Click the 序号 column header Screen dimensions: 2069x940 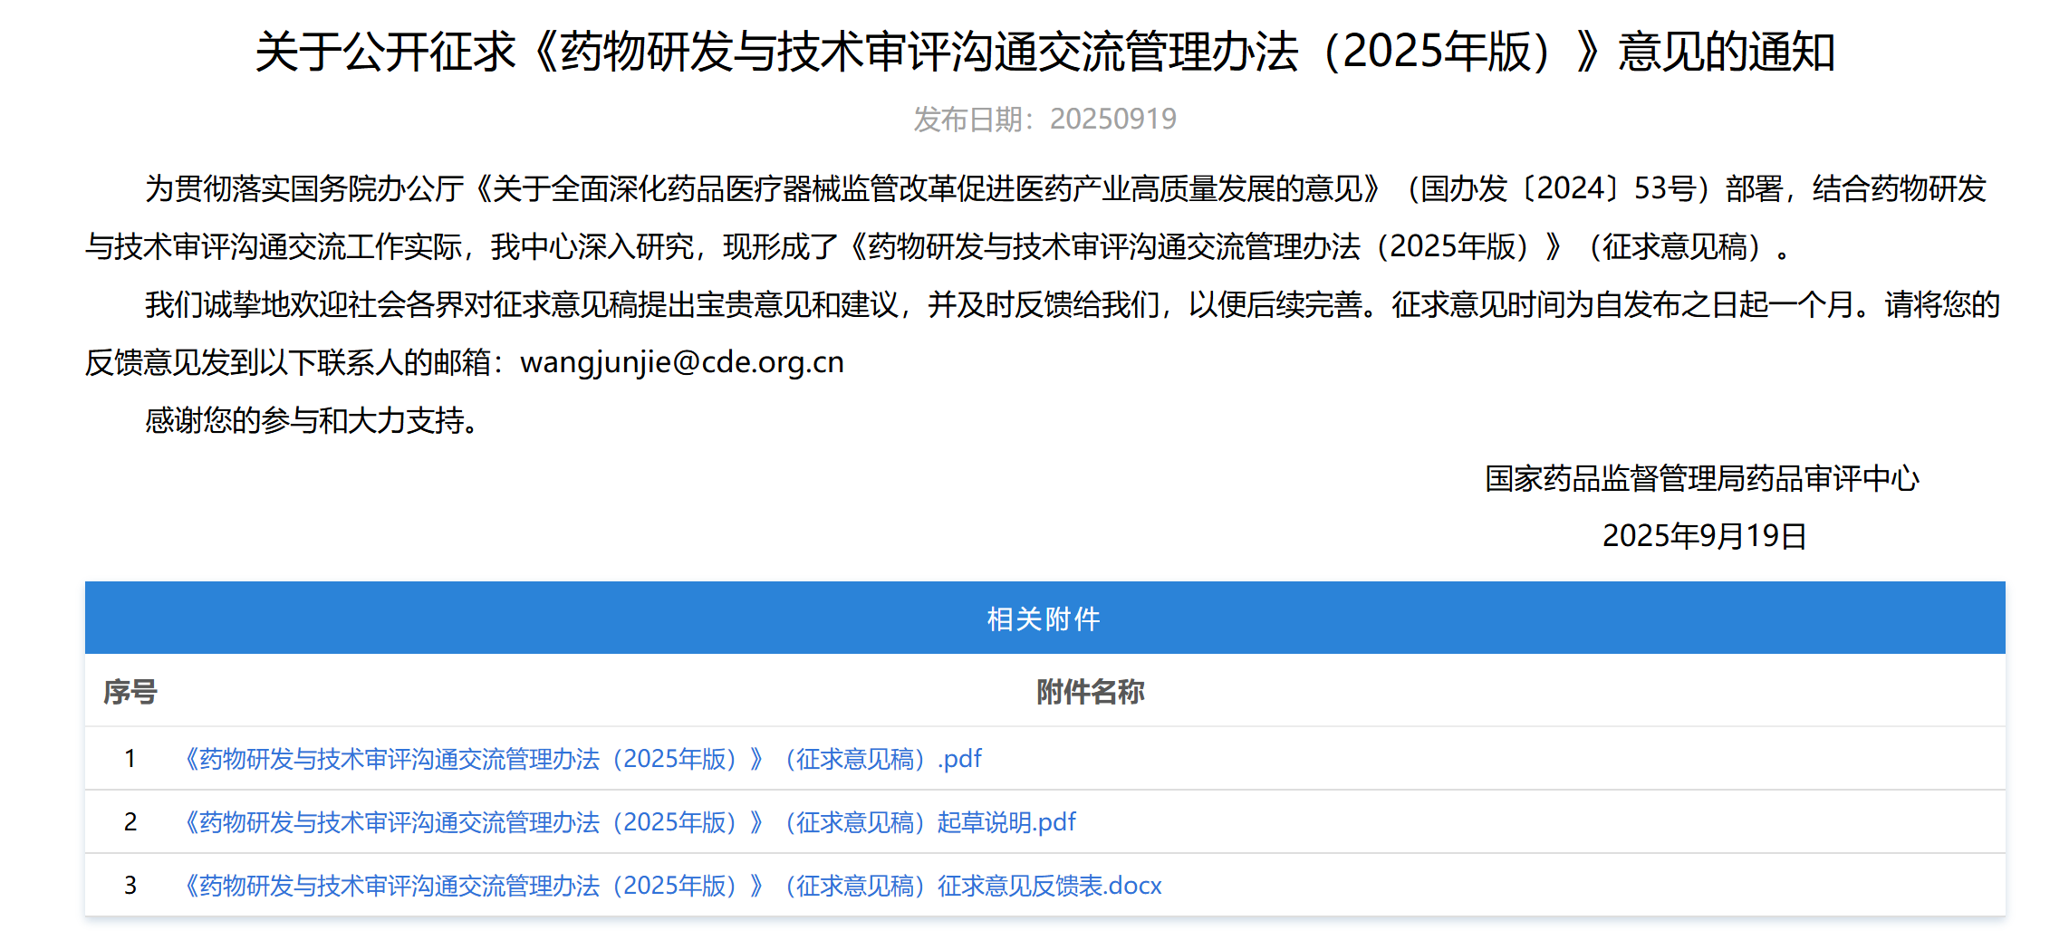pos(130,692)
